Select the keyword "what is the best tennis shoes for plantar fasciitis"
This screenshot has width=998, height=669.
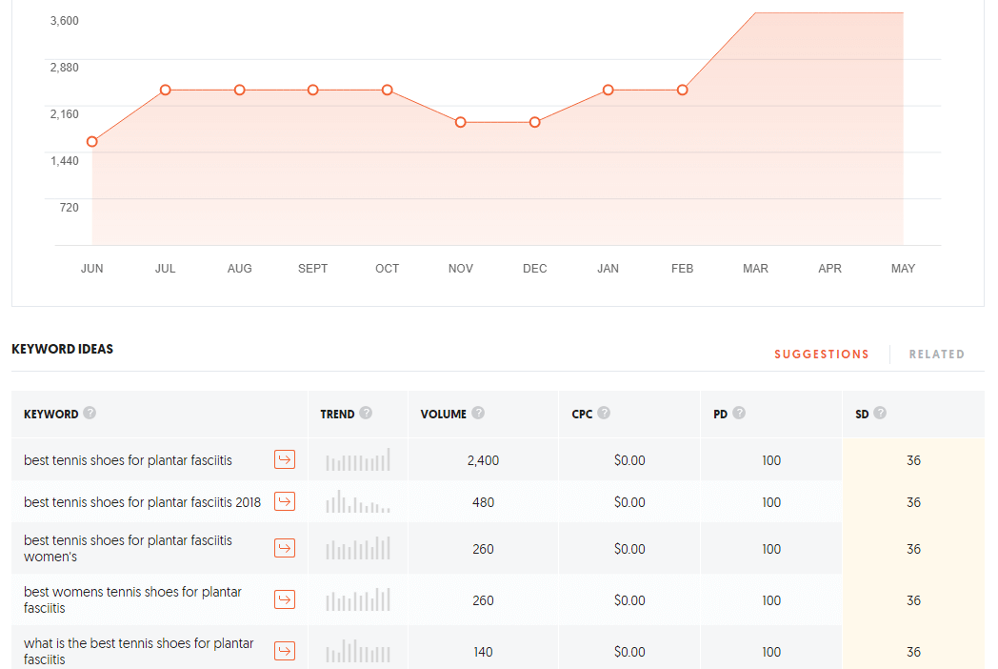(x=138, y=651)
